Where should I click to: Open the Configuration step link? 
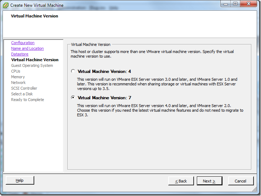(x=23, y=43)
